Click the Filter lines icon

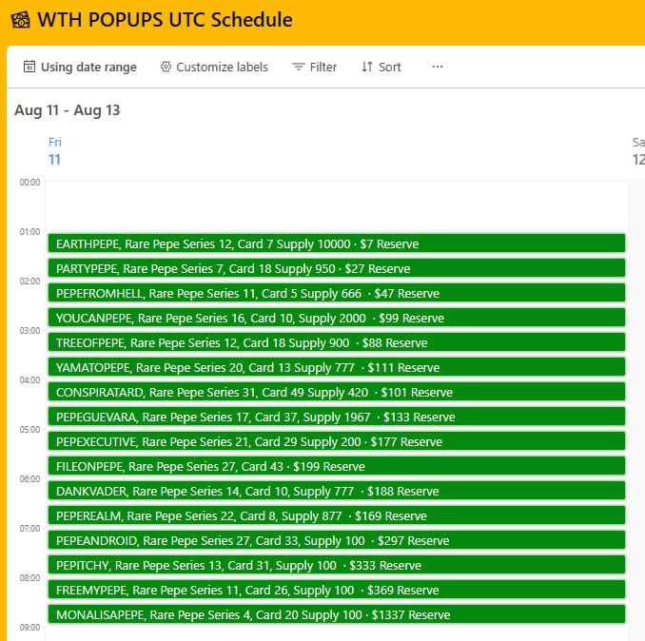(x=298, y=67)
